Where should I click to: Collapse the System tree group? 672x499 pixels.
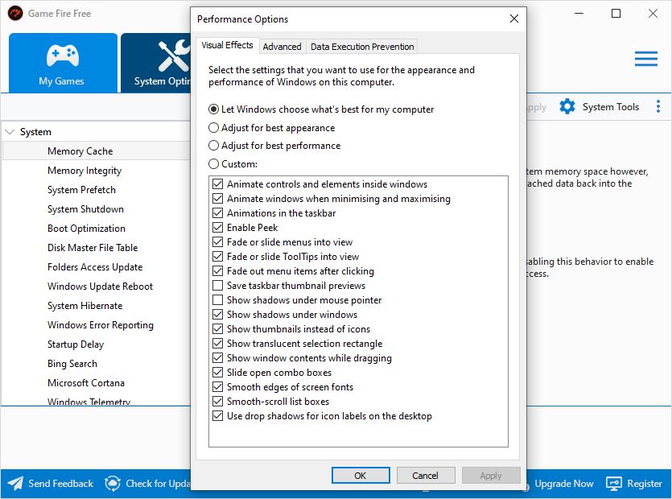click(10, 132)
